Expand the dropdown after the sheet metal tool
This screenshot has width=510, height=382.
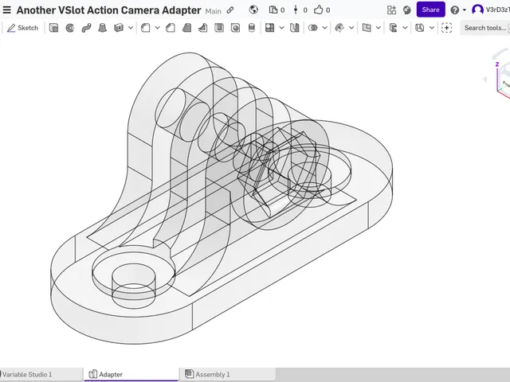click(x=405, y=28)
